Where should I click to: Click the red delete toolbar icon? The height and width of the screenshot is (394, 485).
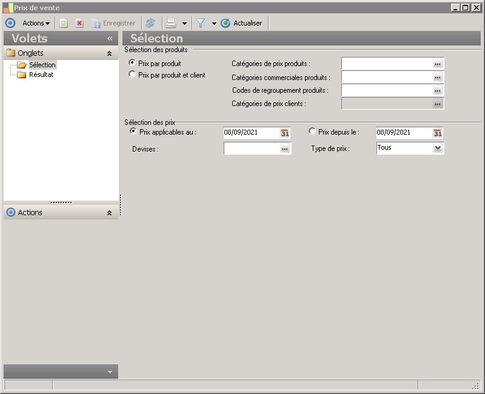[79, 23]
